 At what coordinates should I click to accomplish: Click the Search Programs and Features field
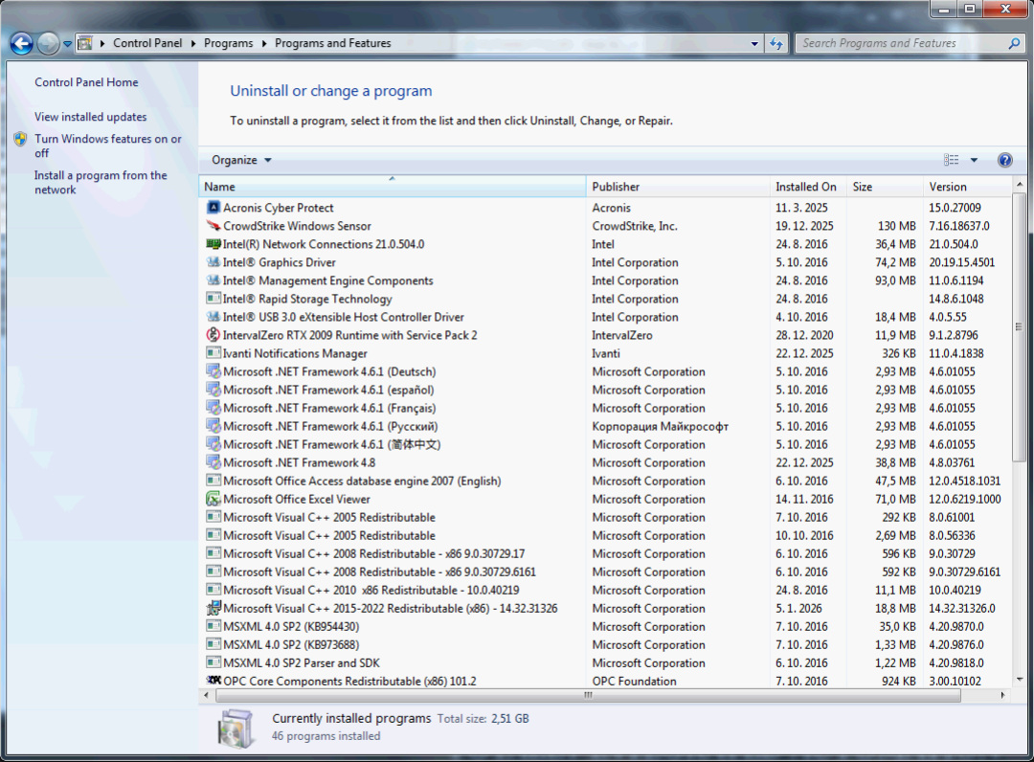coord(900,43)
